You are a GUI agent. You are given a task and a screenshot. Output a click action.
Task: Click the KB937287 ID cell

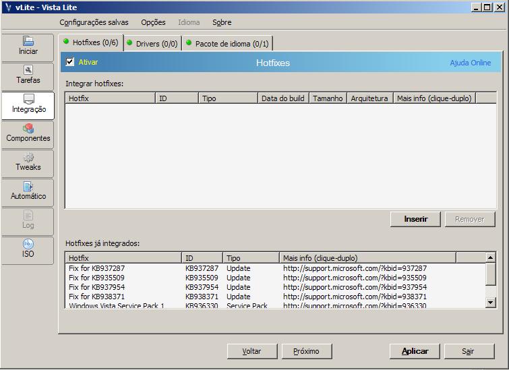202,268
